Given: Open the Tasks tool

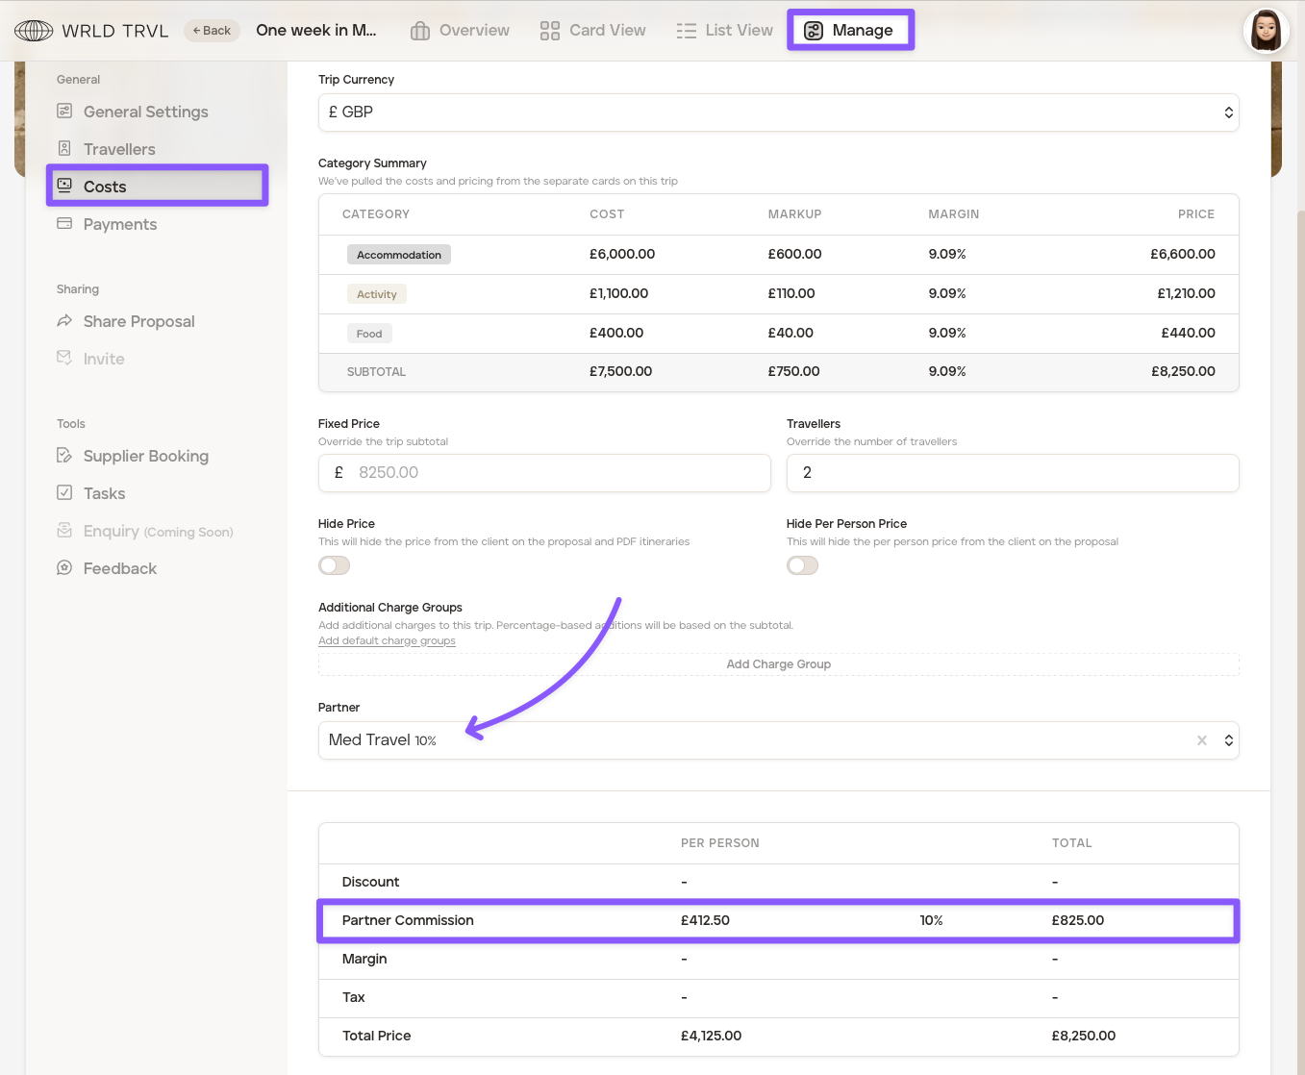Looking at the screenshot, I should pos(104,493).
